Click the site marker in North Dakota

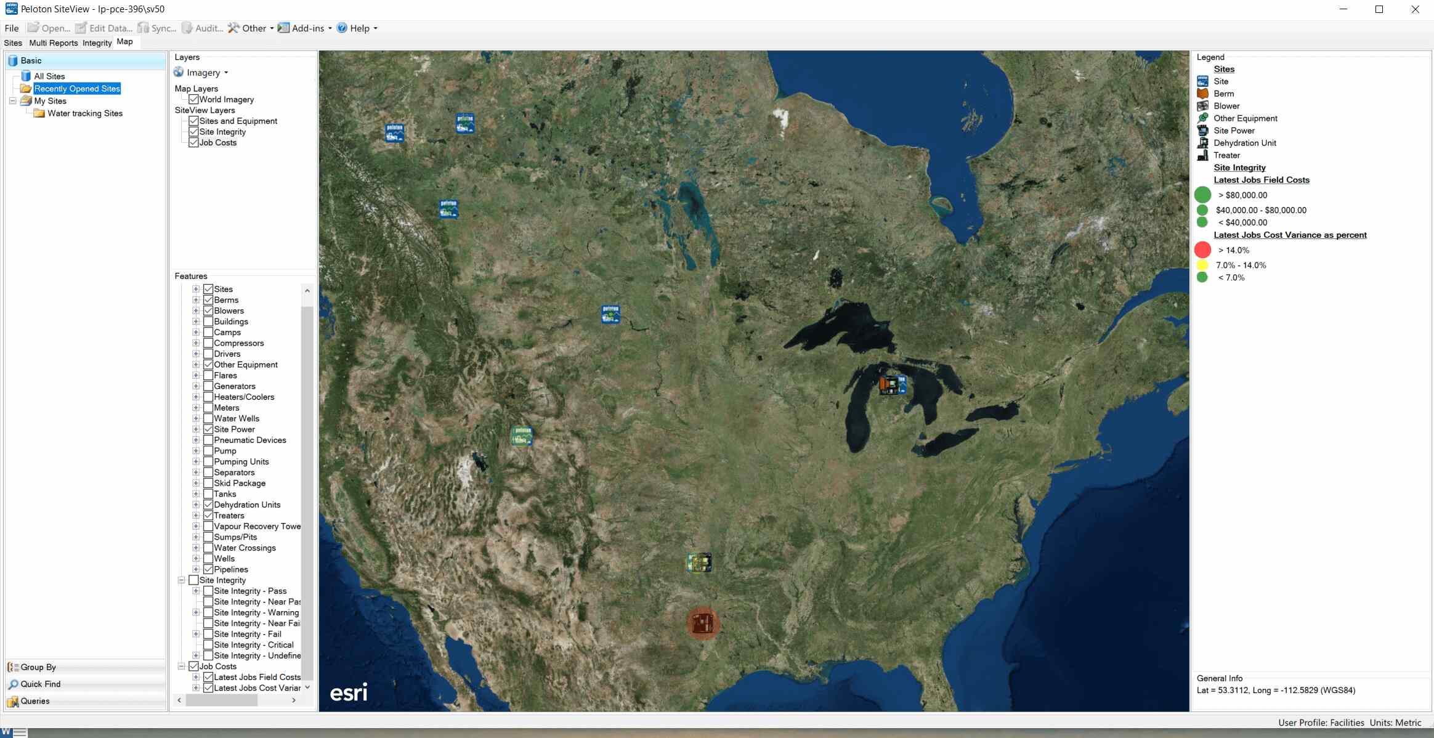click(610, 314)
